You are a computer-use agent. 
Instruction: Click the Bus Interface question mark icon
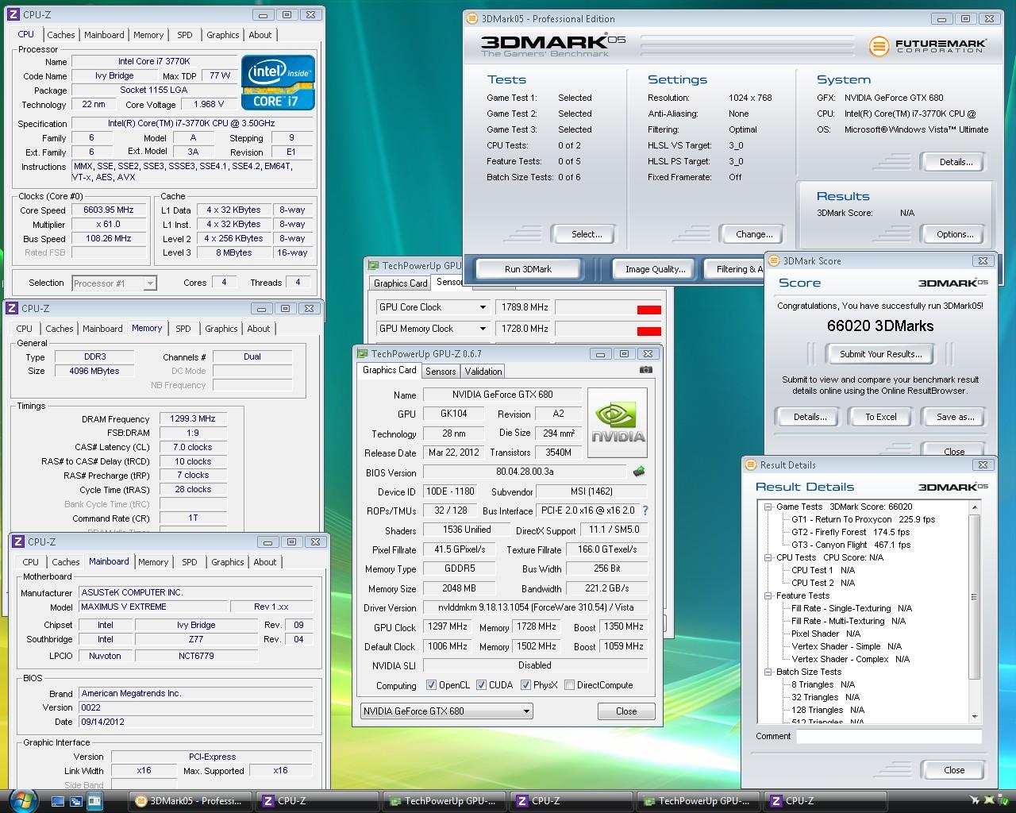tap(645, 511)
